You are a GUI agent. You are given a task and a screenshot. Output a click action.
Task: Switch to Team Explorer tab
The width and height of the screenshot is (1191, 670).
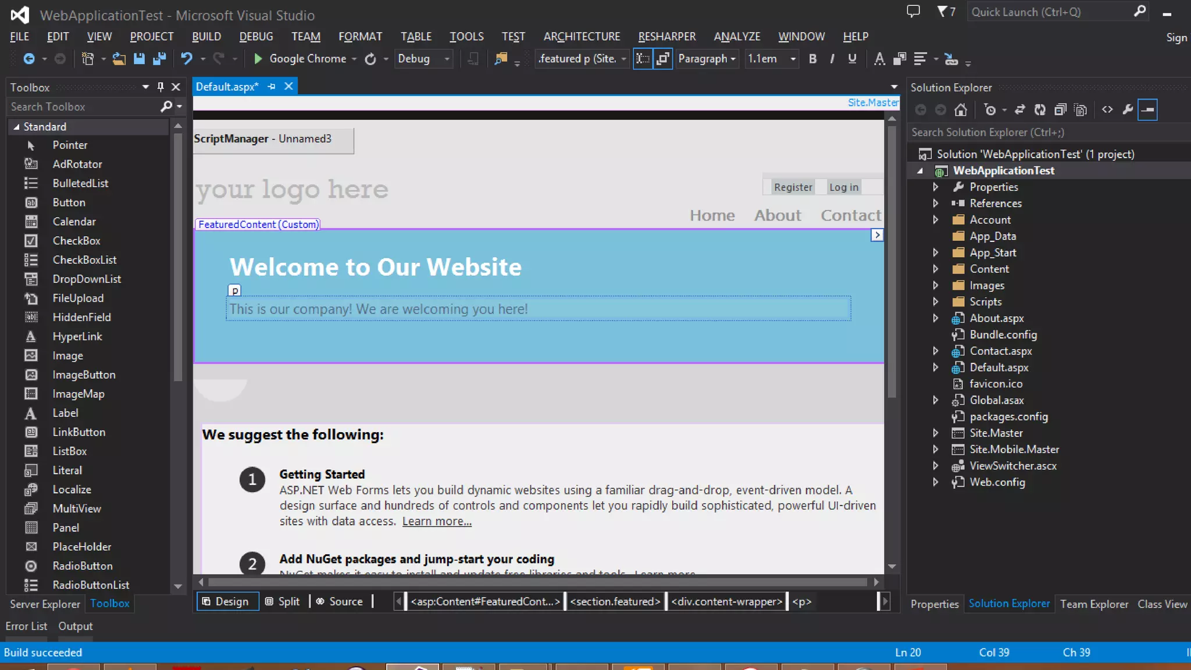[x=1094, y=604]
